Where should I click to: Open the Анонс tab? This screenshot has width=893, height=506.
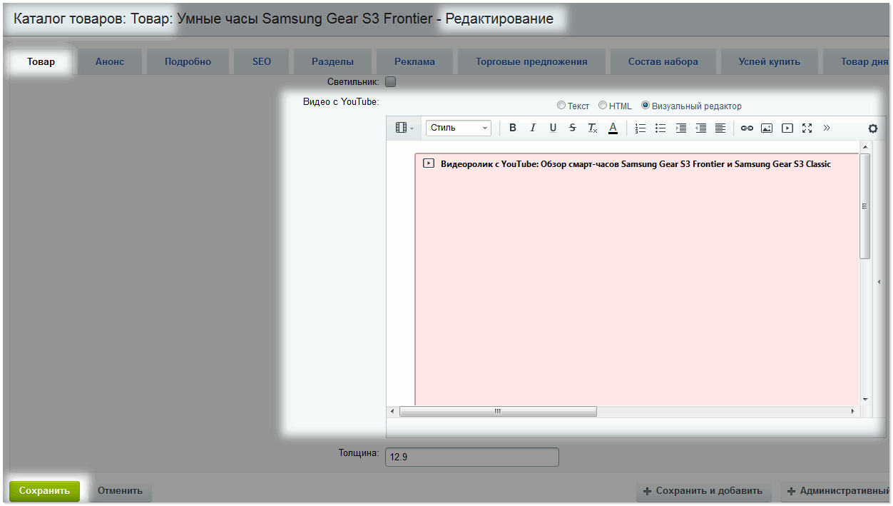110,61
